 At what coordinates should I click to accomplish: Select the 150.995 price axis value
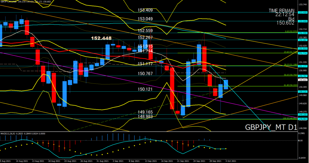click(302, 70)
